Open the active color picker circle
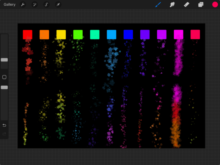This screenshot has width=220, height=165. (x=215, y=5)
